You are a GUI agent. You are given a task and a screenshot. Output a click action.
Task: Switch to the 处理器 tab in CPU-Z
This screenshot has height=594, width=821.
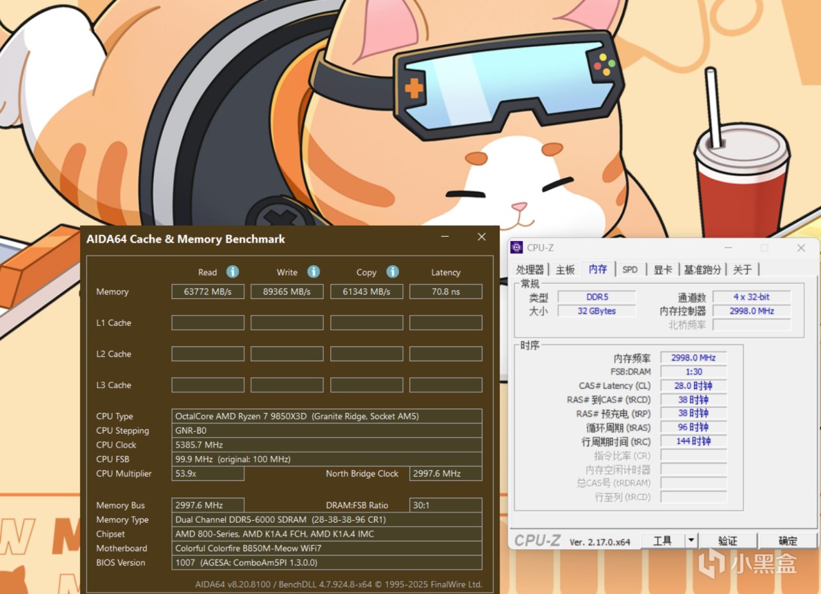point(530,269)
